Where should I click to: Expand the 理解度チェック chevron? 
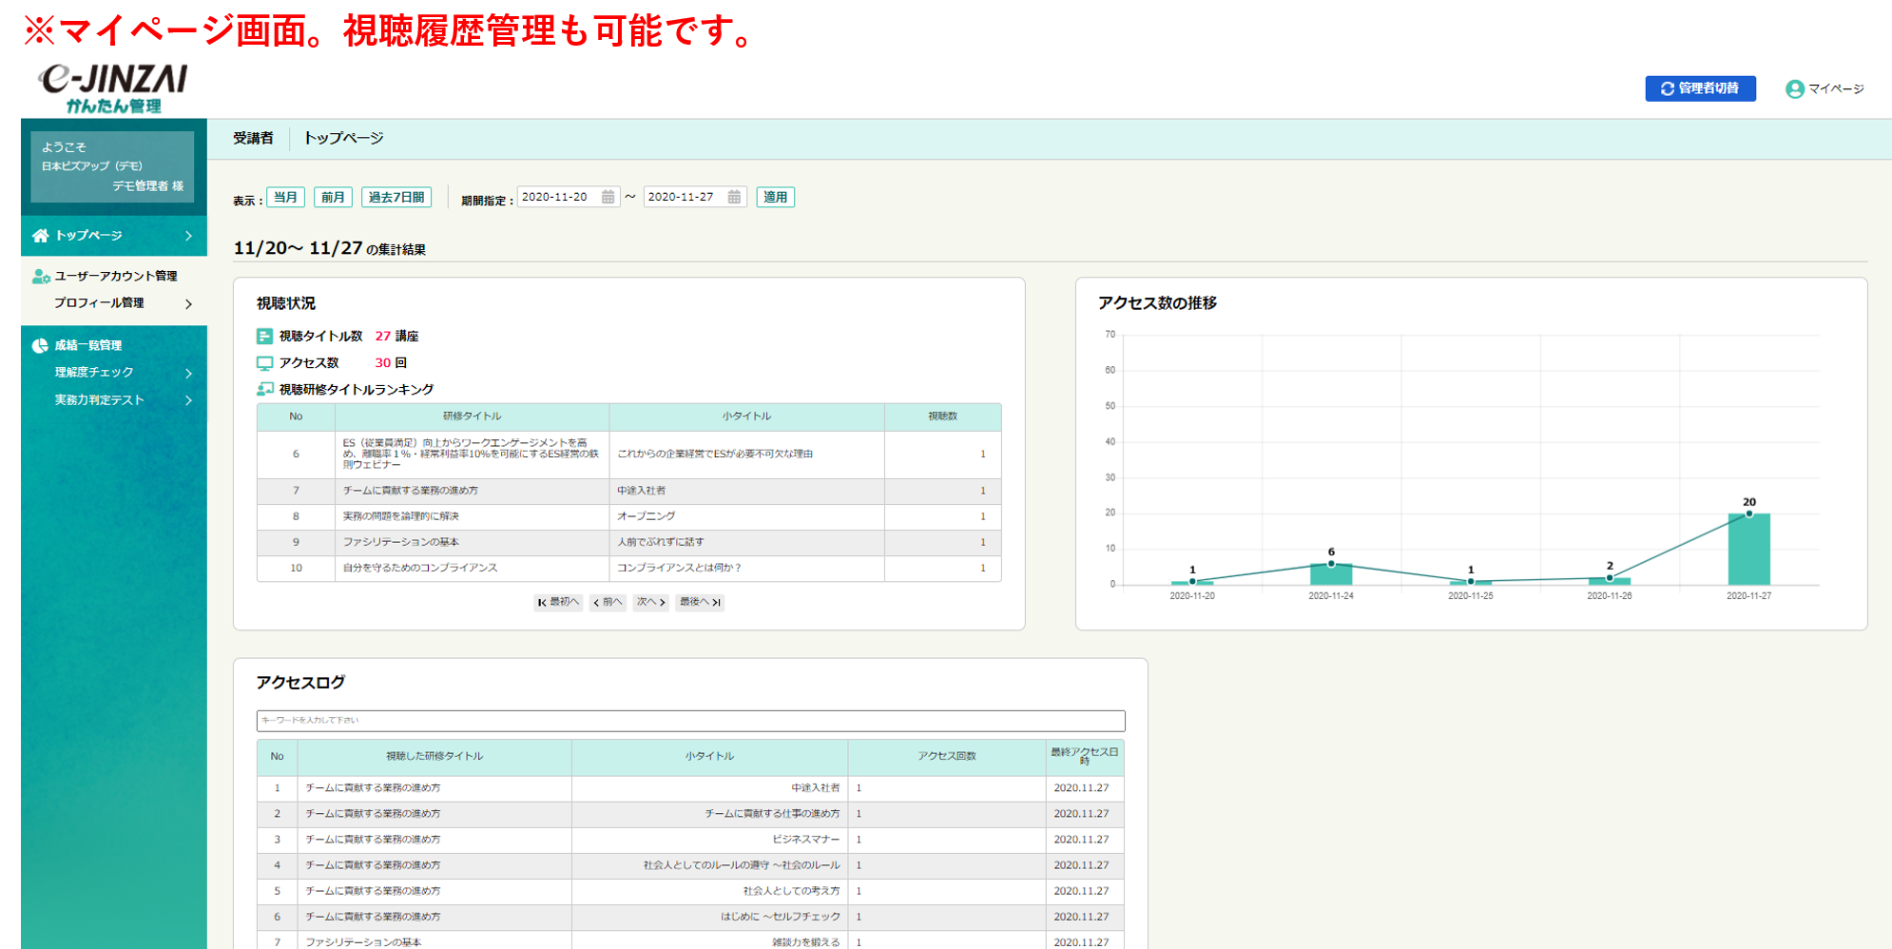(188, 374)
